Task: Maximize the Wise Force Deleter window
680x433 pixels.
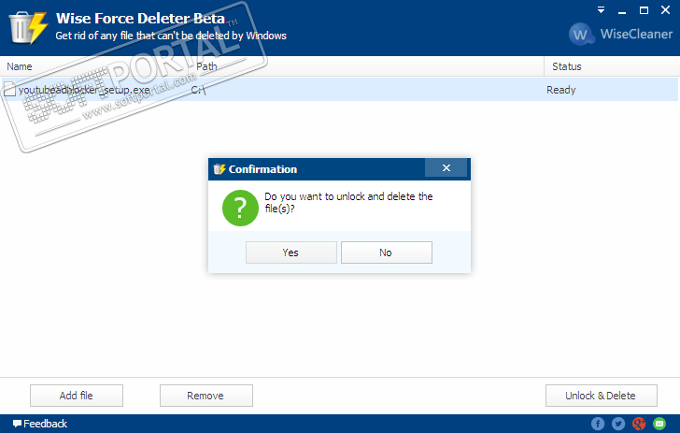Action: coord(644,10)
